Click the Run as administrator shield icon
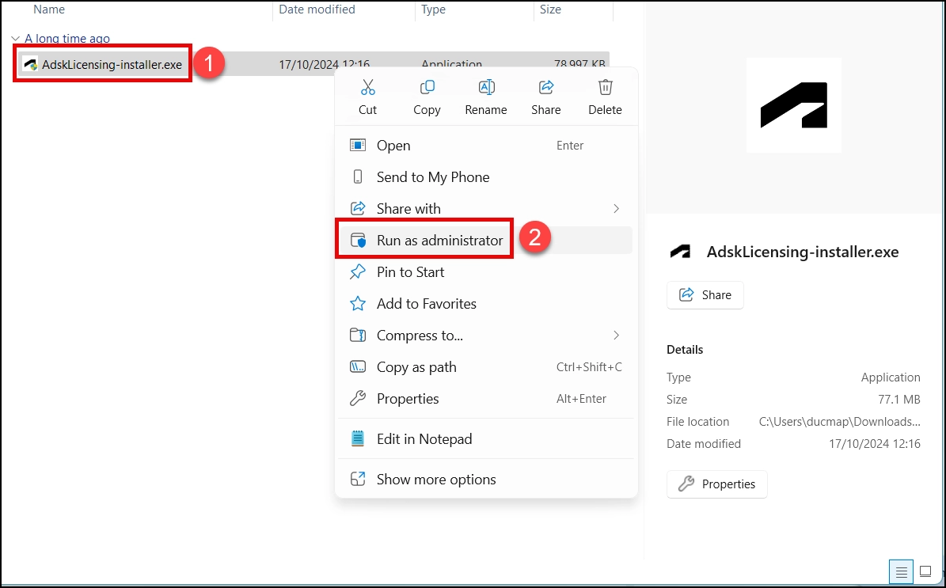 359,240
